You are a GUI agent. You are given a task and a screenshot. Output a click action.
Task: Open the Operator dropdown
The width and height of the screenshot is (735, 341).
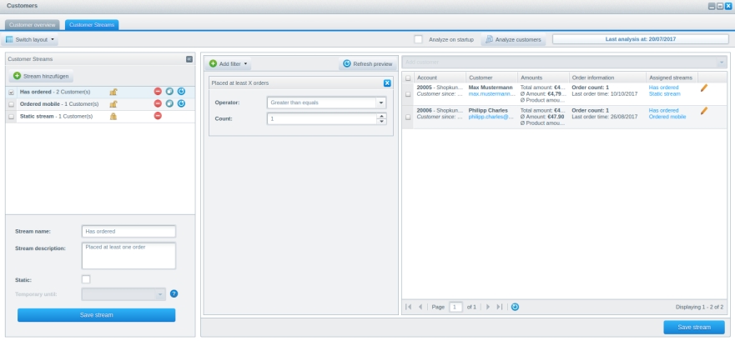click(x=381, y=103)
